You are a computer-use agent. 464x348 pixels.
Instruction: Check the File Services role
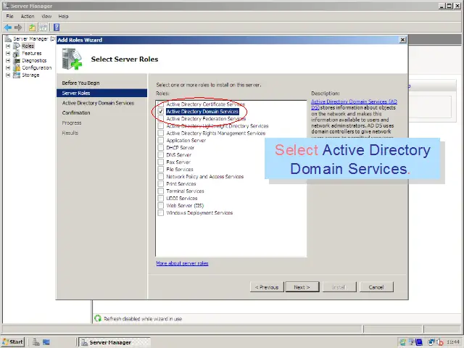[161, 169]
